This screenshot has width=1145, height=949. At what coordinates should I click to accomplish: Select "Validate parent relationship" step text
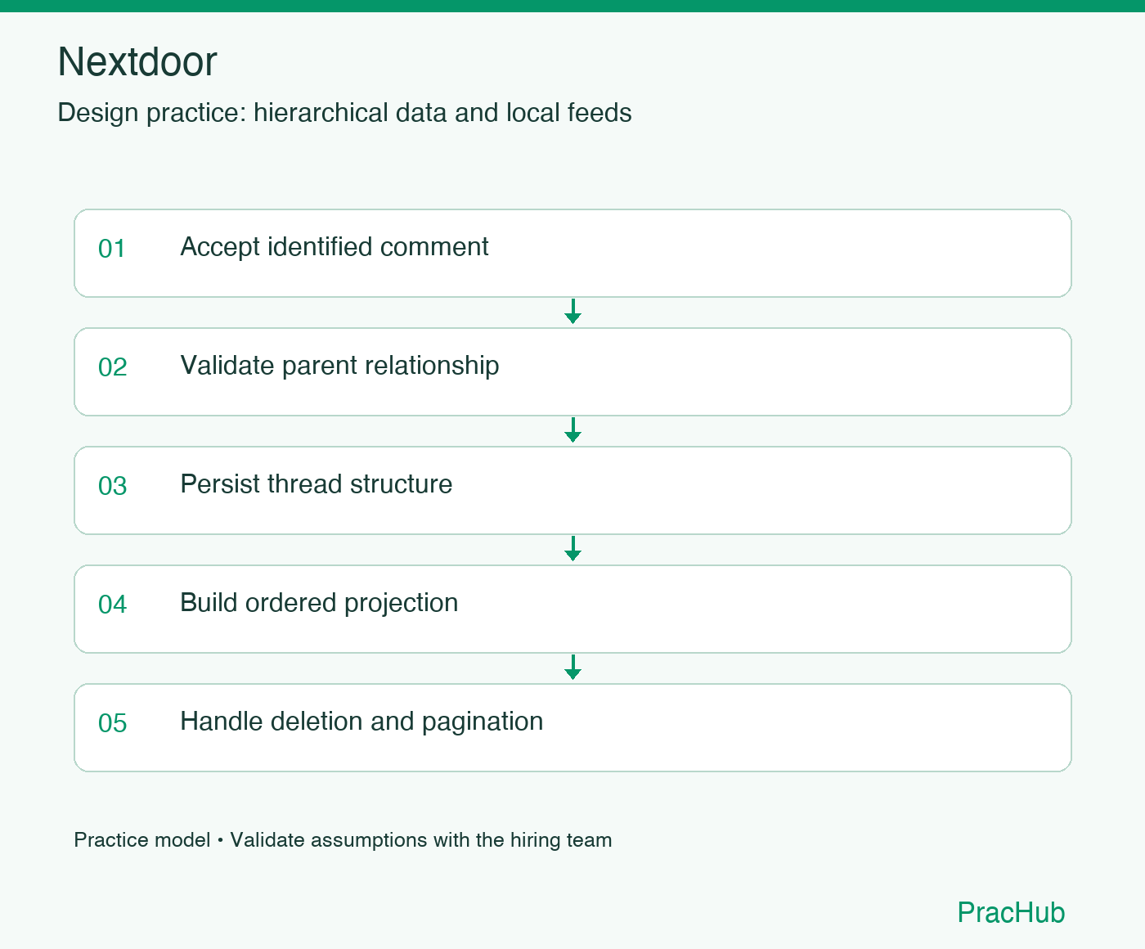(x=339, y=366)
